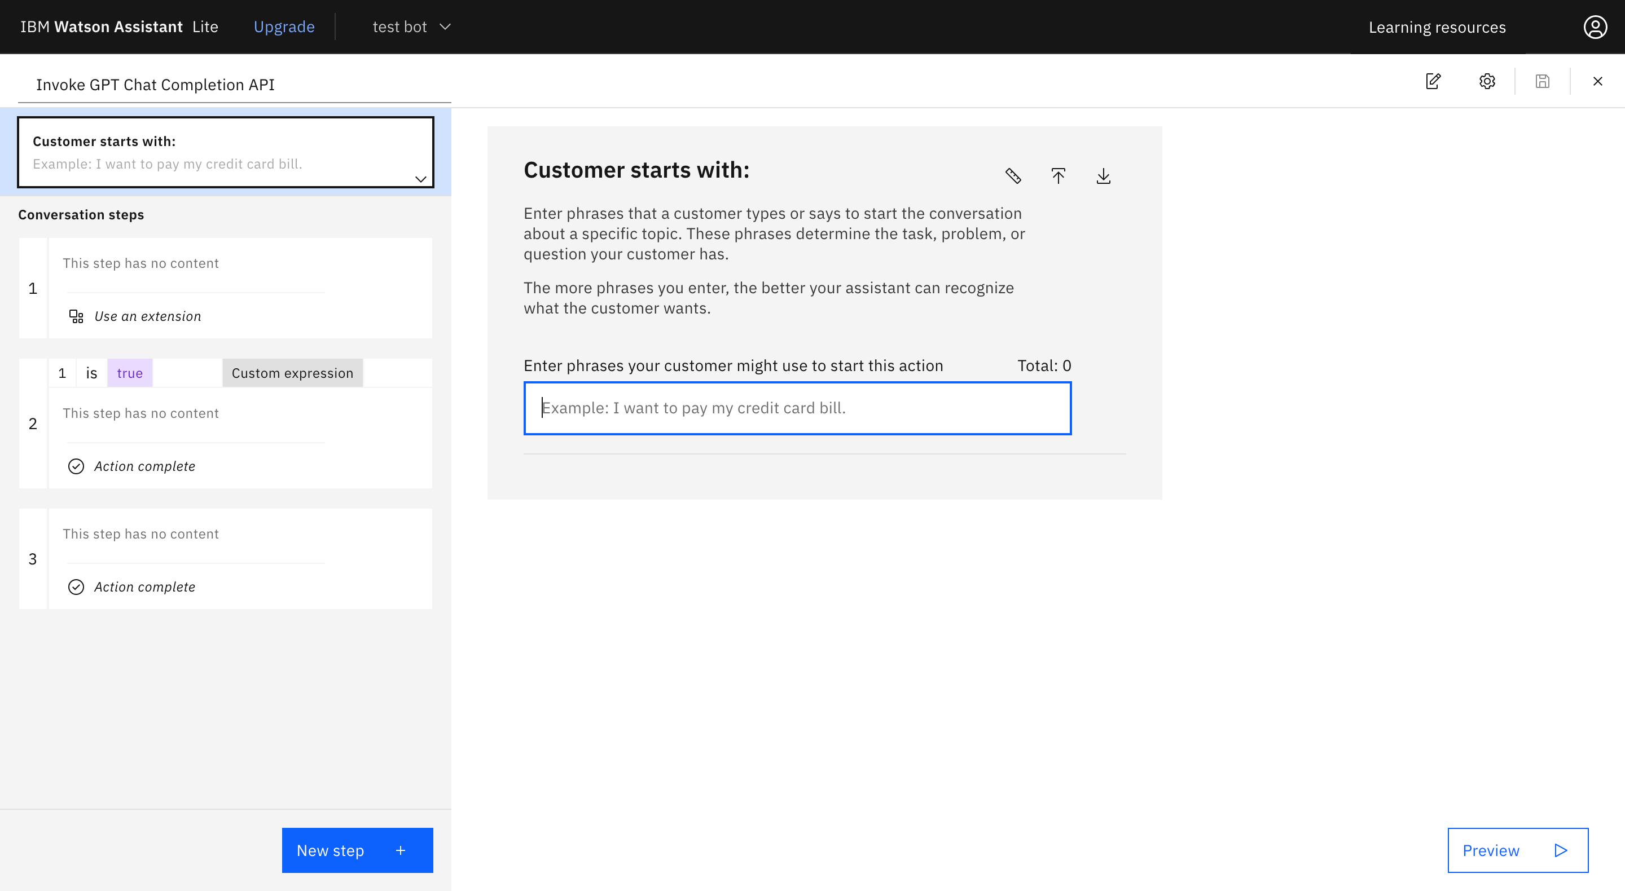Screen dimensions: 1625x891
Task: Open Learning resources menu
Action: [1437, 27]
